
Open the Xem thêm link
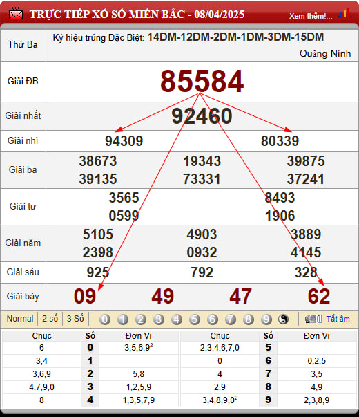point(311,16)
